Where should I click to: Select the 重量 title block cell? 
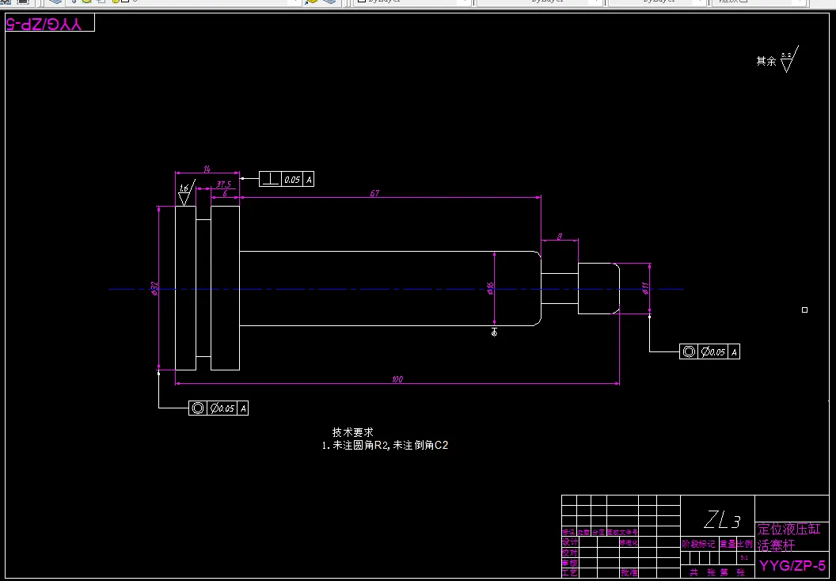coord(728,545)
